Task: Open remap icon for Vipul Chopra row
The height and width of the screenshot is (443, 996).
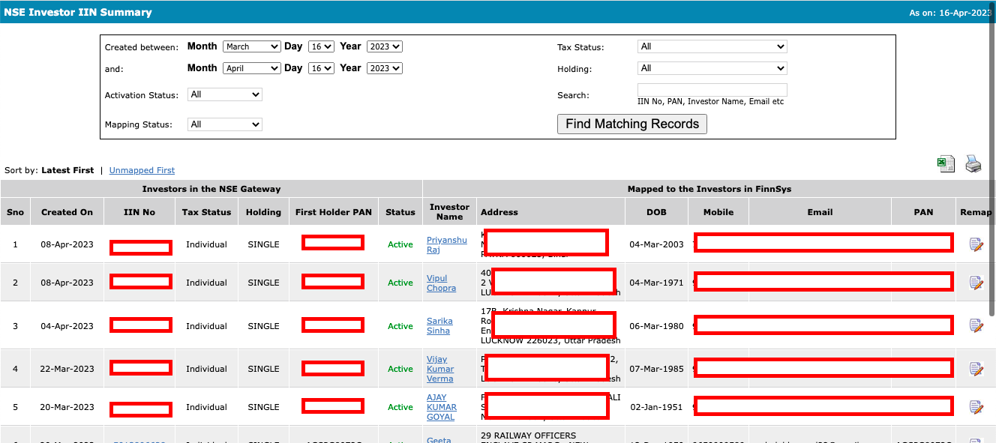Action: [976, 283]
